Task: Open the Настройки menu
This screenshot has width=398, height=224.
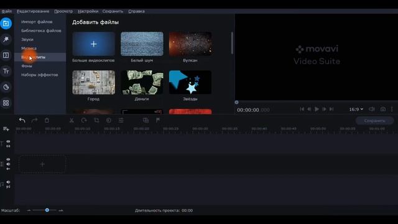Action: pyautogui.click(x=88, y=11)
